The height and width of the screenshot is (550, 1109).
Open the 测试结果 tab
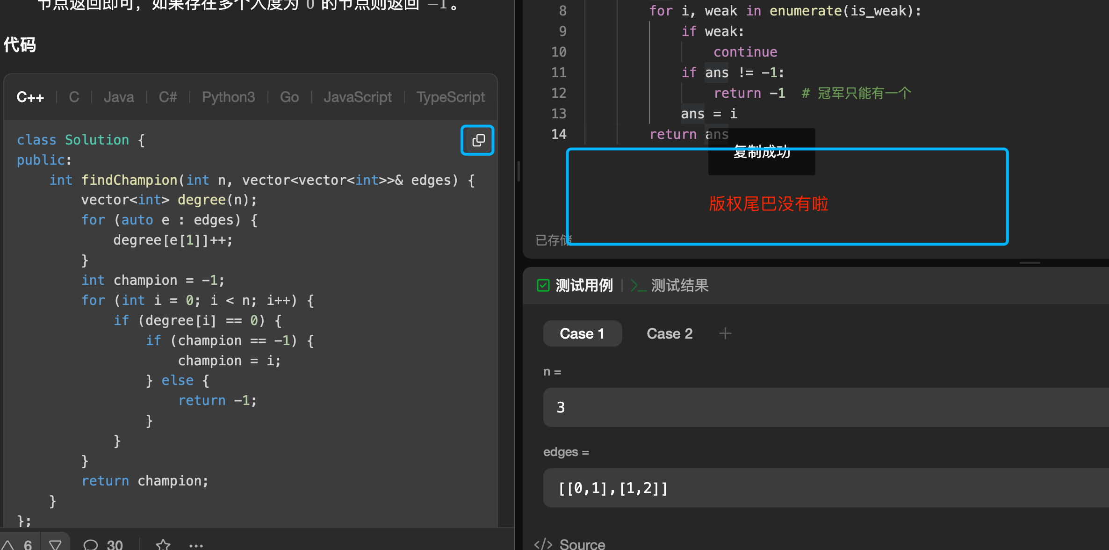(x=670, y=285)
